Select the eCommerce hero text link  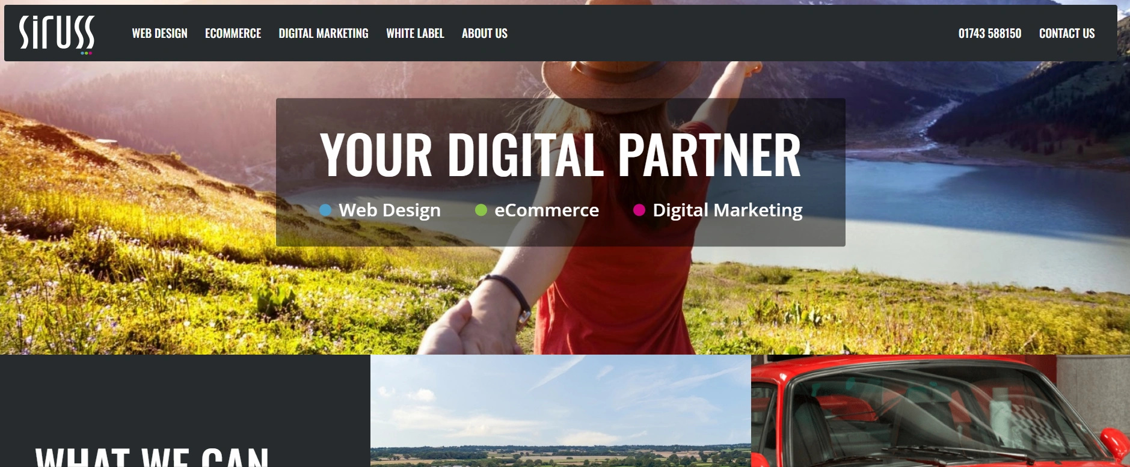tap(547, 210)
